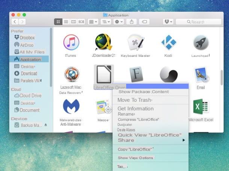Open Dropbox in the sidebar
The width and height of the screenshot is (229, 171).
[29, 38]
